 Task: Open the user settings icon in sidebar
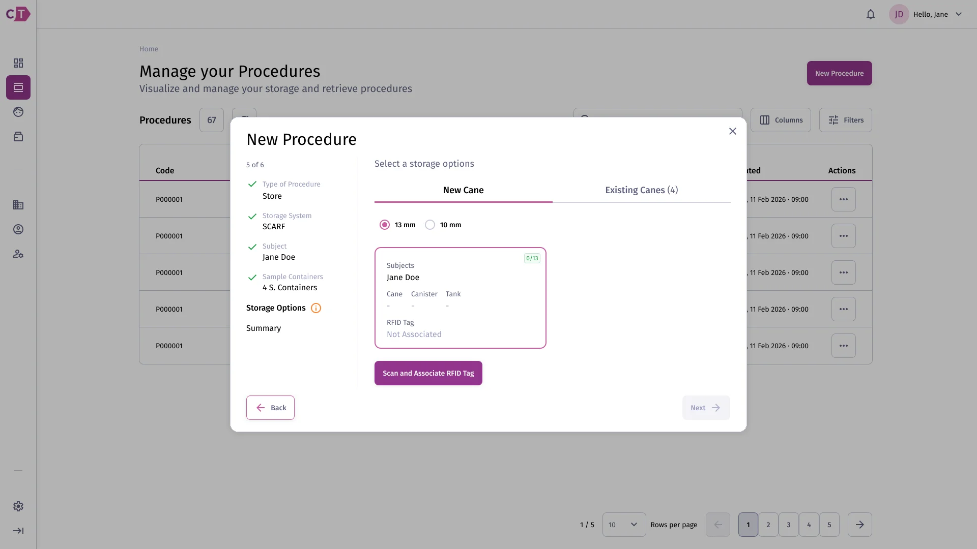[18, 254]
